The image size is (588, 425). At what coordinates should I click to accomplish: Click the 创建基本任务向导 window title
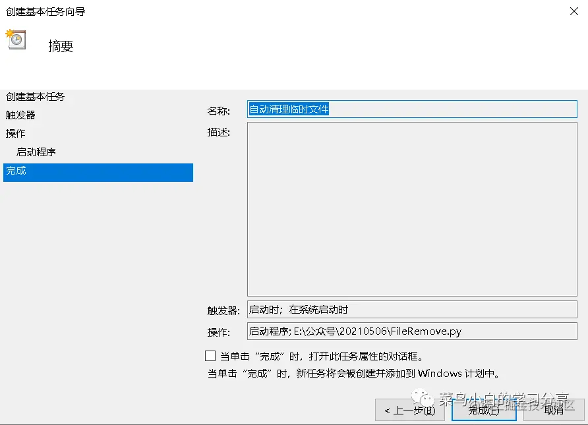(x=45, y=12)
